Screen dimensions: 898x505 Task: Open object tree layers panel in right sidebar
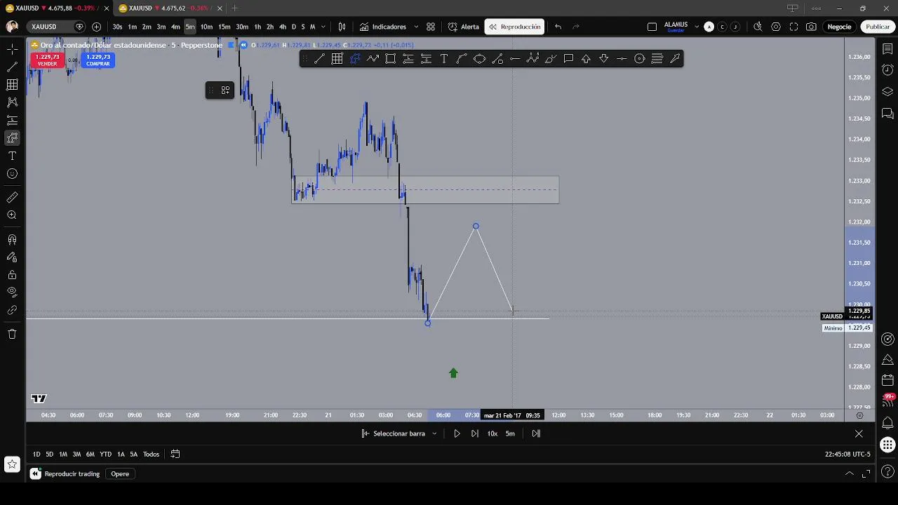coord(887,92)
